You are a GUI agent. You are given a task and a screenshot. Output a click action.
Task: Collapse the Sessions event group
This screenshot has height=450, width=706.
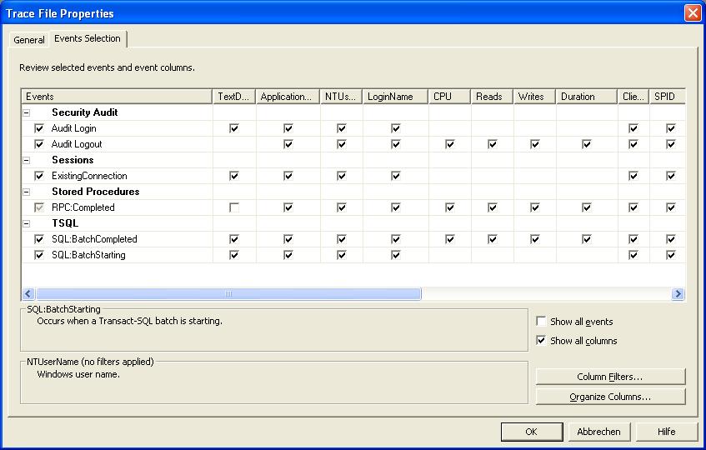coord(27,160)
